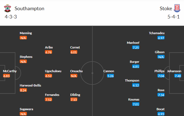184x116 pixels.
Task: Click the Southampton 4-3-3 formation label
Action: [x=11, y=17]
